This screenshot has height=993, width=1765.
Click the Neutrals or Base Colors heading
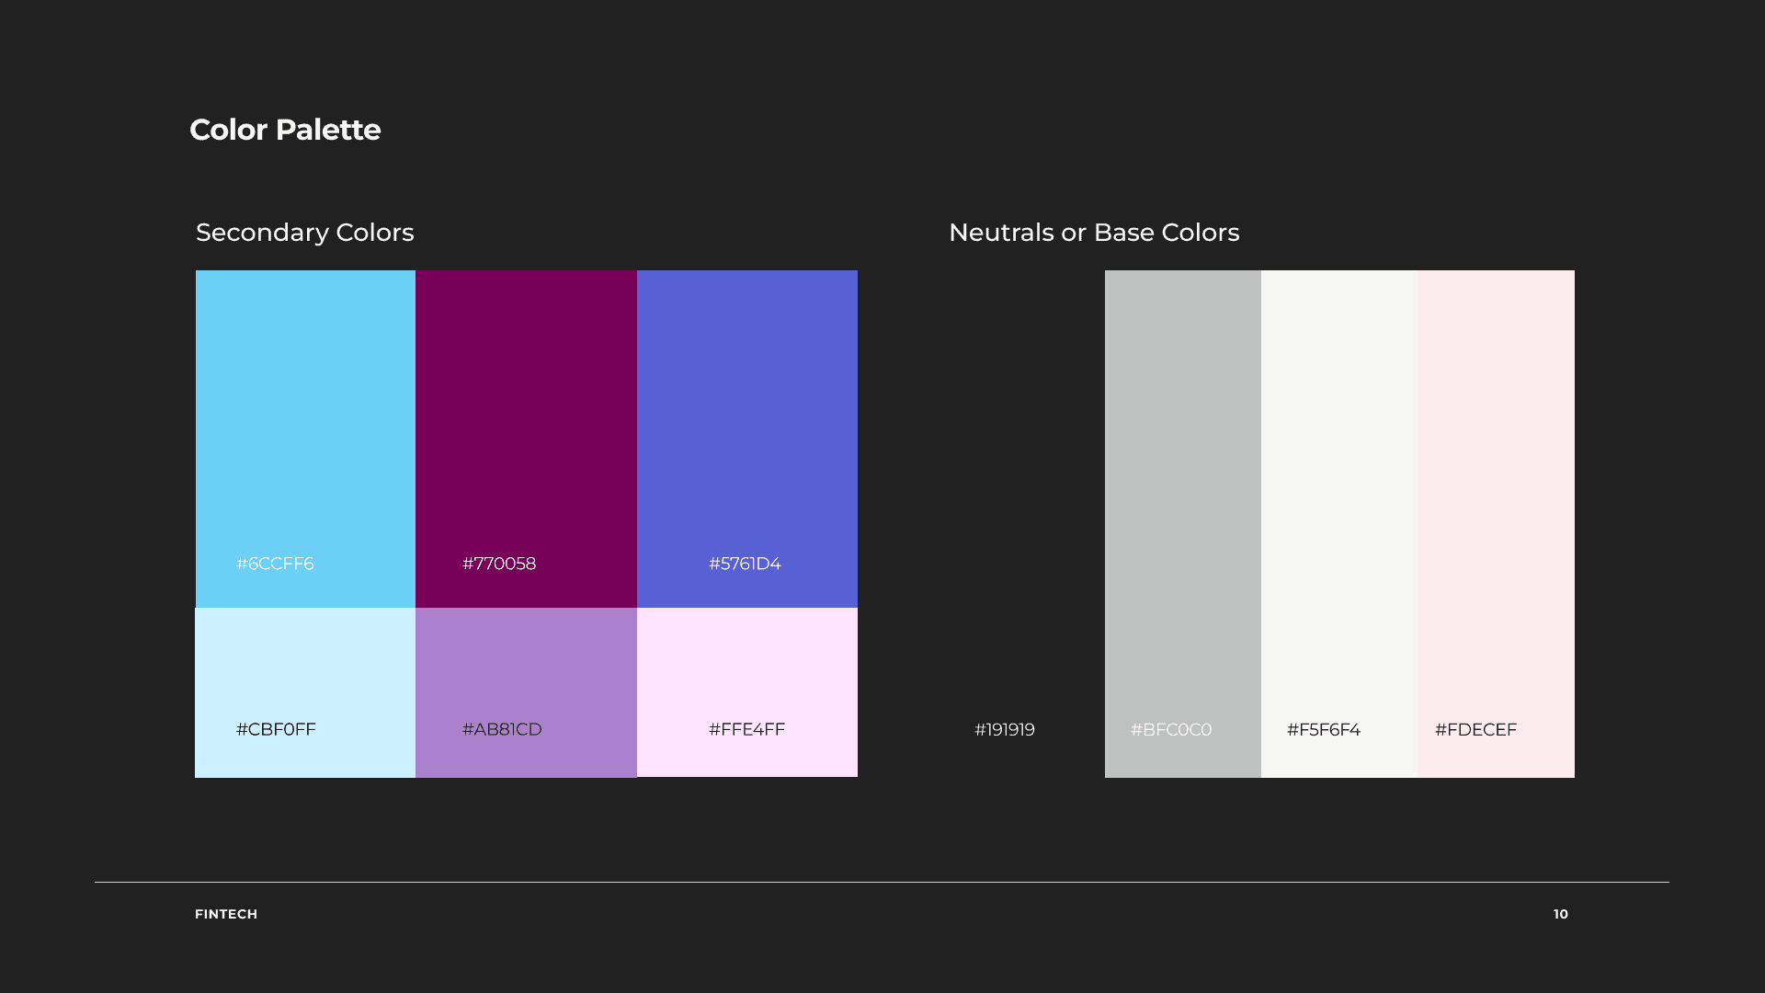click(x=1094, y=233)
